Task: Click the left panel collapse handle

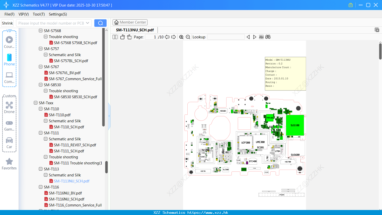Action: [x=109, y=116]
